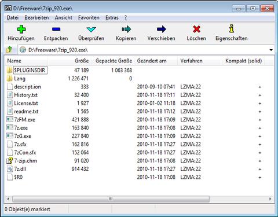Click the green plus Hinzufügen icon
The height and width of the screenshot is (217, 278).
(21, 30)
